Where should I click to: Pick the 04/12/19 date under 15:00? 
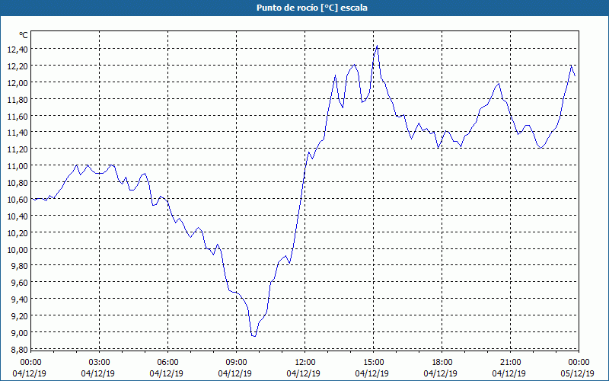click(x=372, y=373)
